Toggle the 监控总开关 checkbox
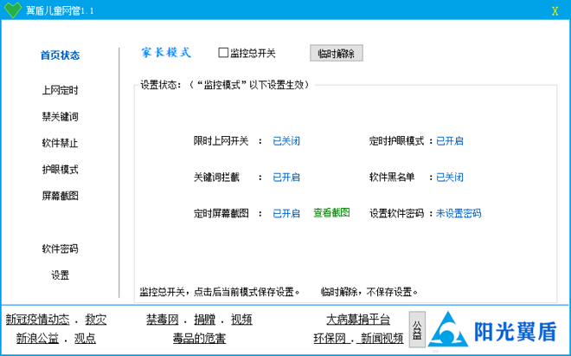This screenshot has width=571, height=356. point(223,54)
